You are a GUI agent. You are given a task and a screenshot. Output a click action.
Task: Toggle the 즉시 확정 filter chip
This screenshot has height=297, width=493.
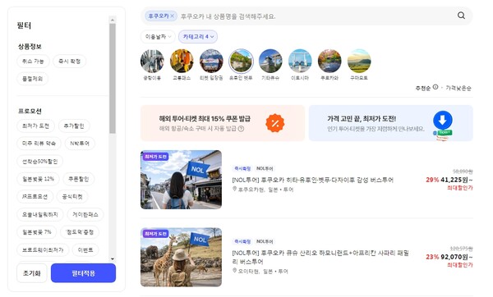(x=70, y=62)
